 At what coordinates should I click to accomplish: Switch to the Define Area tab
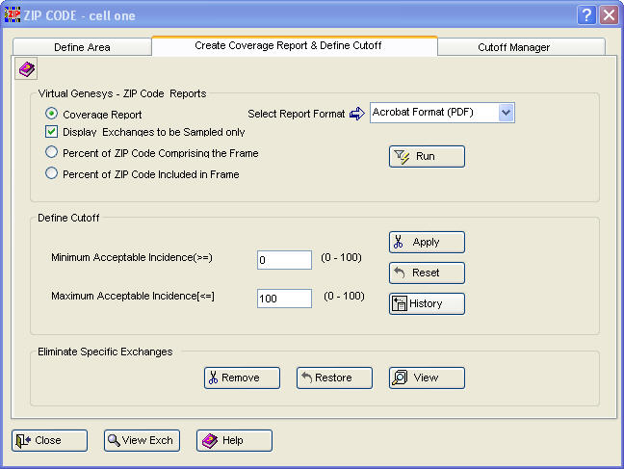[x=82, y=47]
